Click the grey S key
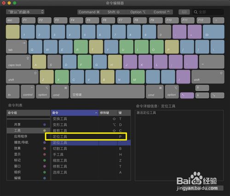Image resolution: width=230 pixels, height=196 pixels. pos(54,62)
